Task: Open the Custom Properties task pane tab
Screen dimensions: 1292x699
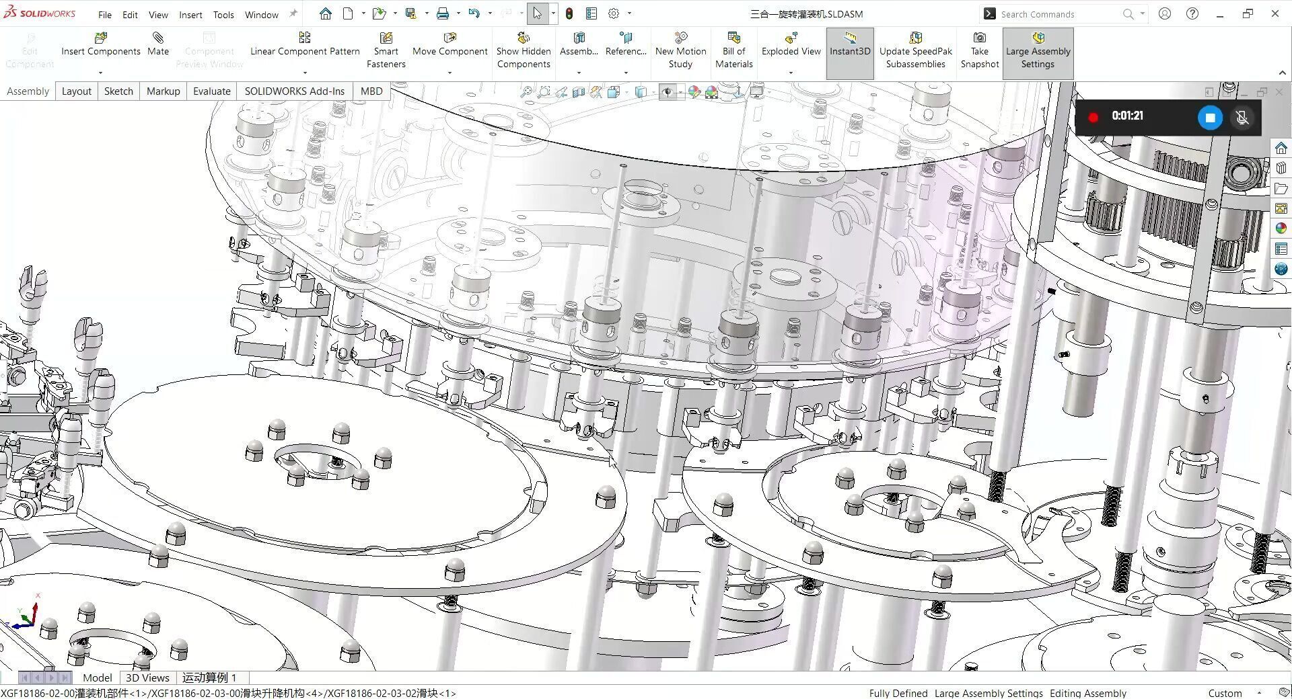Action: (1281, 249)
